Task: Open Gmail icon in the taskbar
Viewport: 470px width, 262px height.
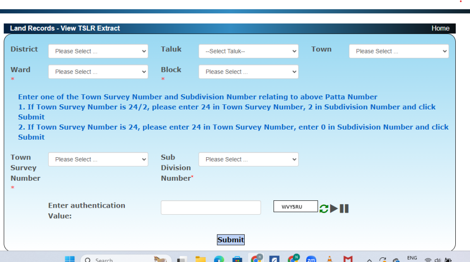Action: [348, 259]
